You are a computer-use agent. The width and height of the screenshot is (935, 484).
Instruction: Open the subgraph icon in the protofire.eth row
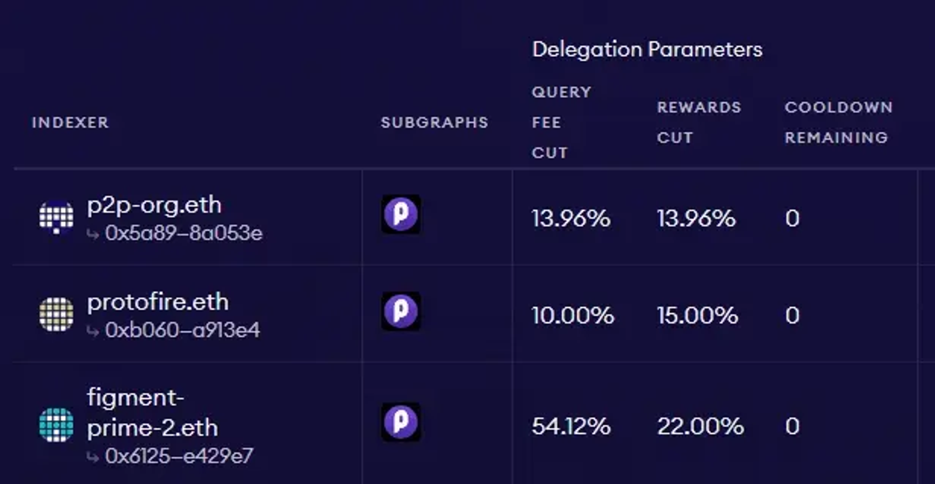tap(401, 311)
